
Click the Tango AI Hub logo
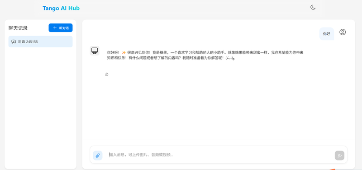(x=61, y=8)
